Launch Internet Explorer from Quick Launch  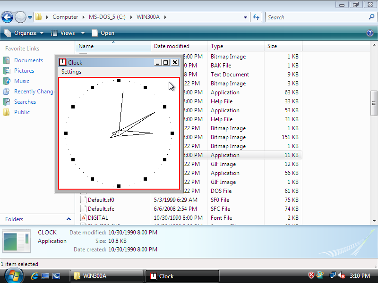34,276
